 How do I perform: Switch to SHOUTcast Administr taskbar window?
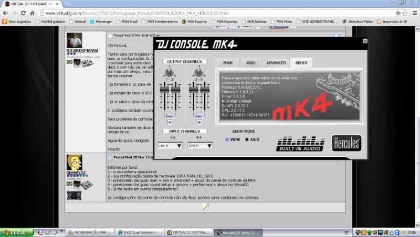[x=140, y=232]
